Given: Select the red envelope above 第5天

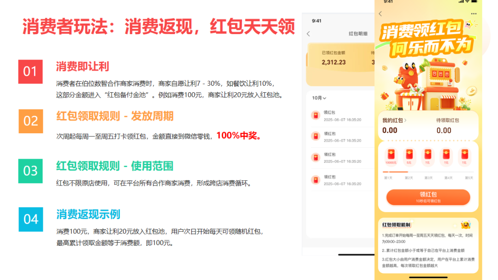Looking at the screenshot, I should [465, 156].
